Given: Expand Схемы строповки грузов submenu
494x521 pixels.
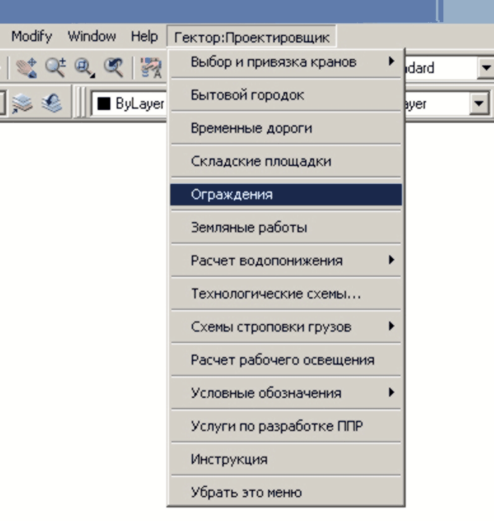Looking at the screenshot, I should 286,327.
